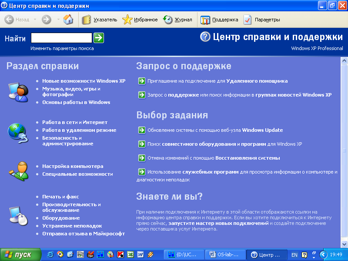
Task: Open Отправка отзыва в Майкрософт
Action: click(x=84, y=234)
